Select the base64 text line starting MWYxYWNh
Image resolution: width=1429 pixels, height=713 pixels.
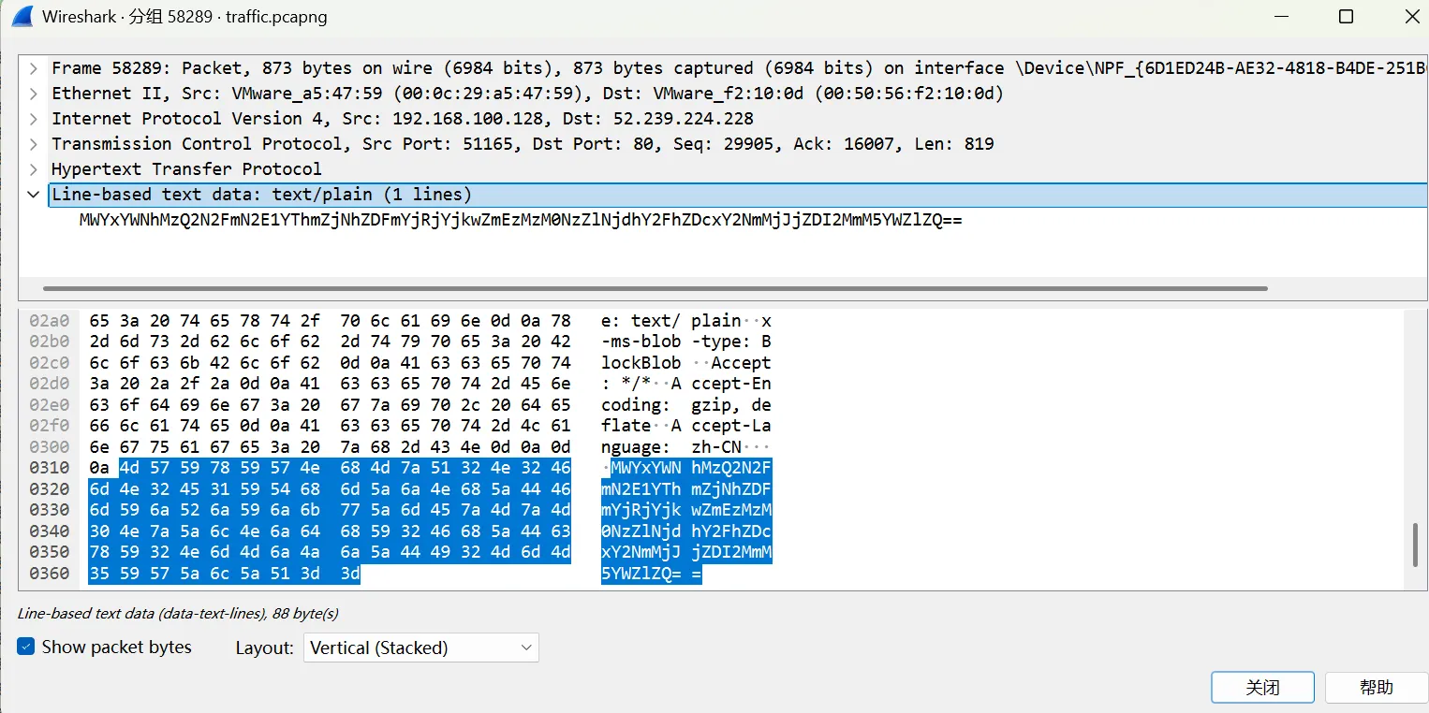[521, 221]
